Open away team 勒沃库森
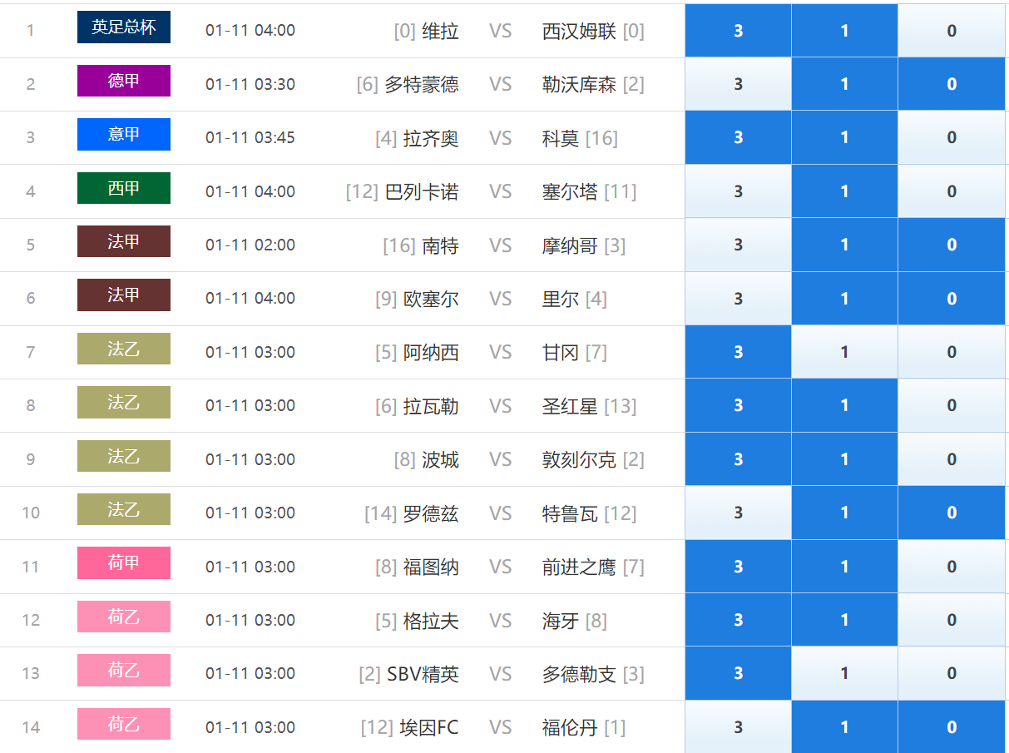 click(x=579, y=85)
